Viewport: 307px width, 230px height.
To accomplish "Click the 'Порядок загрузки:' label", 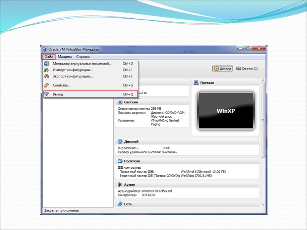I will (132, 113).
